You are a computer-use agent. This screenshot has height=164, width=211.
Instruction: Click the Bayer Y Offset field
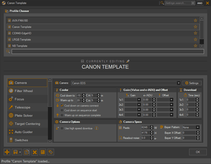pos(189,138)
